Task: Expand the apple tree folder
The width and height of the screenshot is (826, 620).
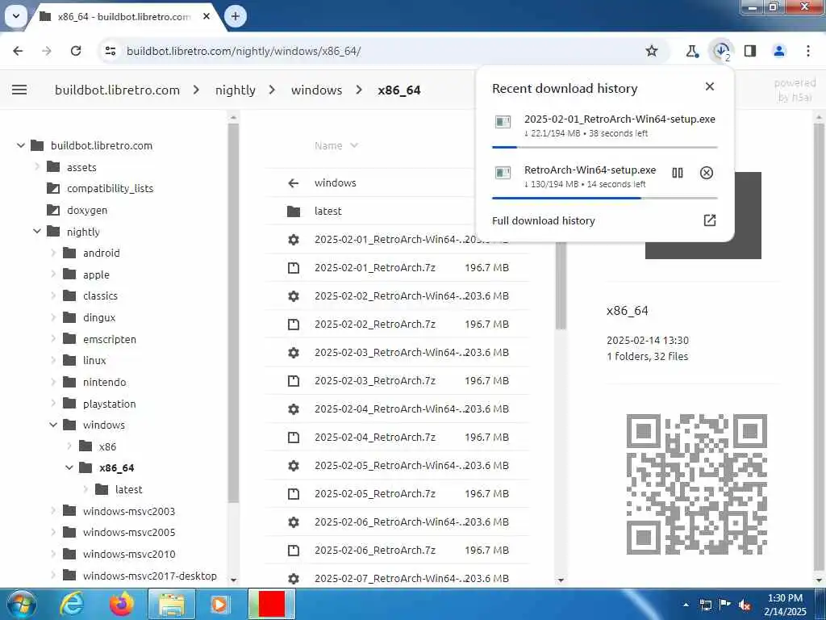Action: pos(53,274)
